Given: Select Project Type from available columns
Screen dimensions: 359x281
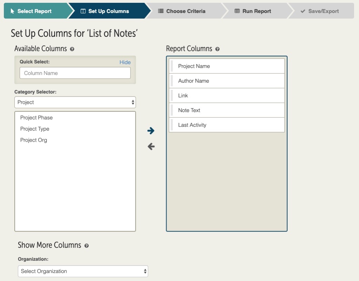Looking at the screenshot, I should tap(35, 129).
